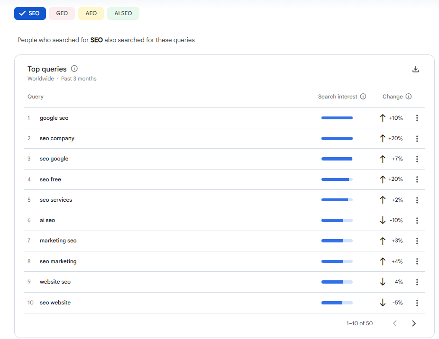
Task: Show Change column info icon
Action: [x=409, y=97]
